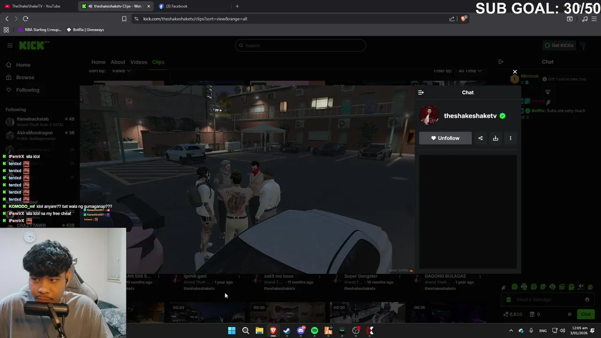Open Steam from the taskbar

point(287,331)
